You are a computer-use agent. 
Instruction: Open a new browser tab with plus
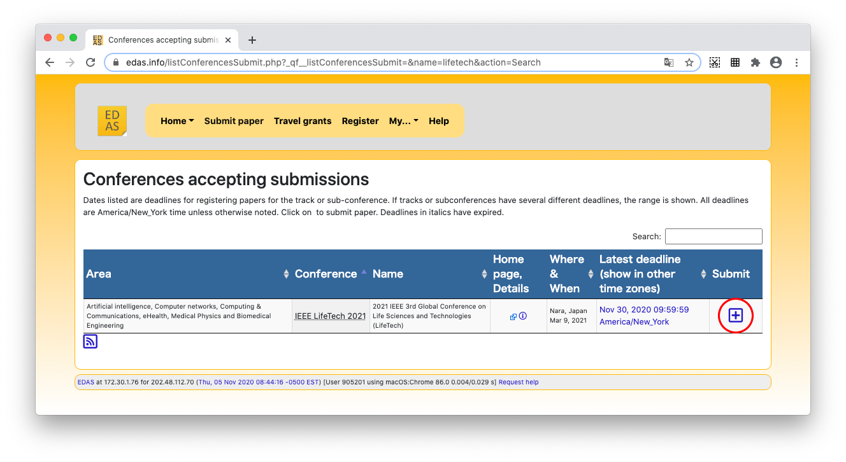[252, 40]
